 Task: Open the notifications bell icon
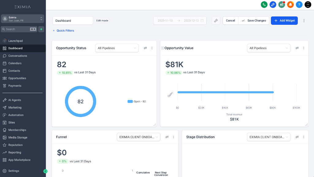point(290,5)
